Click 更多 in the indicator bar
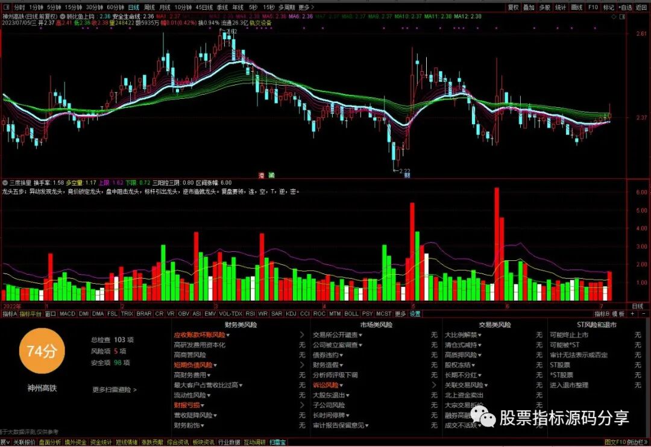 (400, 314)
